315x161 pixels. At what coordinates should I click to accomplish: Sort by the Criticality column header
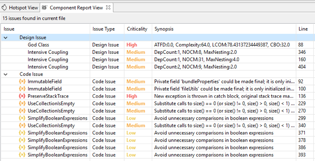tap(138, 29)
